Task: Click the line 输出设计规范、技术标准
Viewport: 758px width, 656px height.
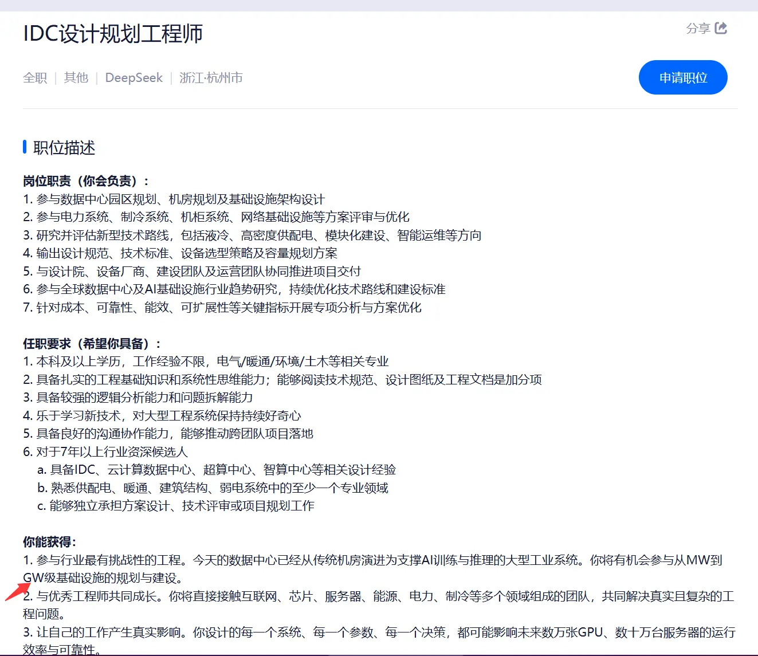Action: pyautogui.click(x=180, y=253)
